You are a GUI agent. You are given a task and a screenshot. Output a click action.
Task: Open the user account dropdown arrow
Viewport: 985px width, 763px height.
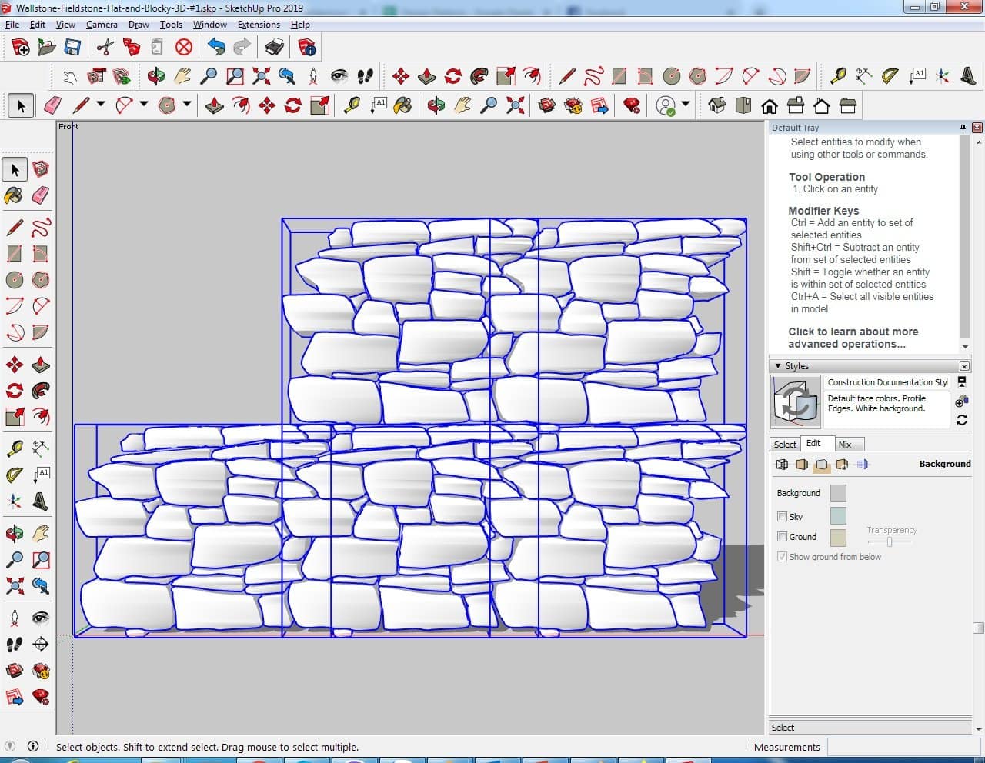tap(685, 105)
